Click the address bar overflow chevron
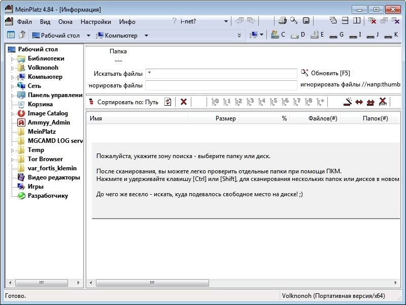 (x=239, y=35)
